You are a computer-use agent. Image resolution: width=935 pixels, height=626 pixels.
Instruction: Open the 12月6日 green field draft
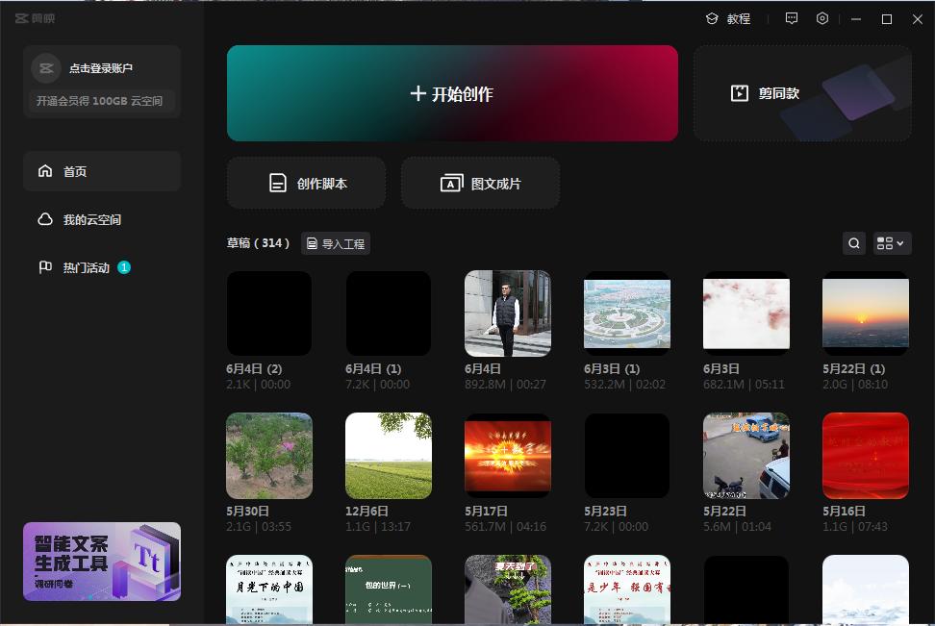388,455
